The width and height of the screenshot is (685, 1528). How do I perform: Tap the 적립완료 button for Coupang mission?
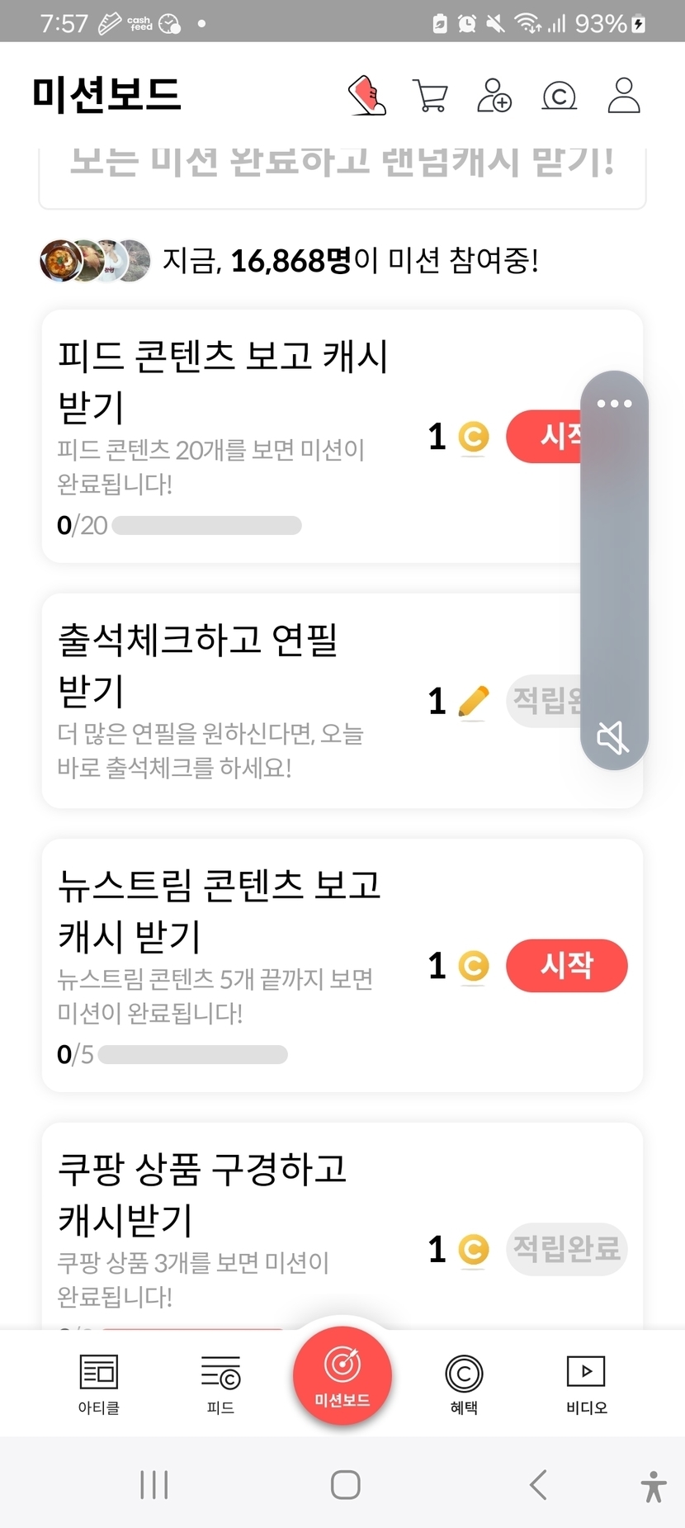(566, 1248)
